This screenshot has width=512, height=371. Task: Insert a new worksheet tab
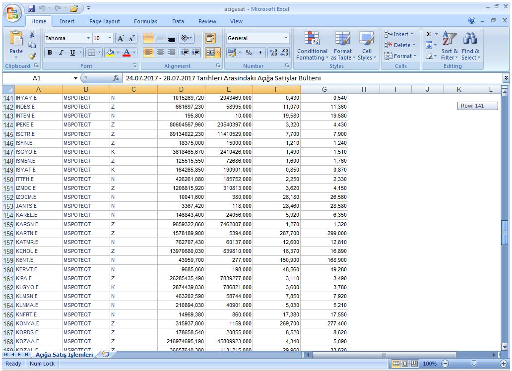pos(105,354)
